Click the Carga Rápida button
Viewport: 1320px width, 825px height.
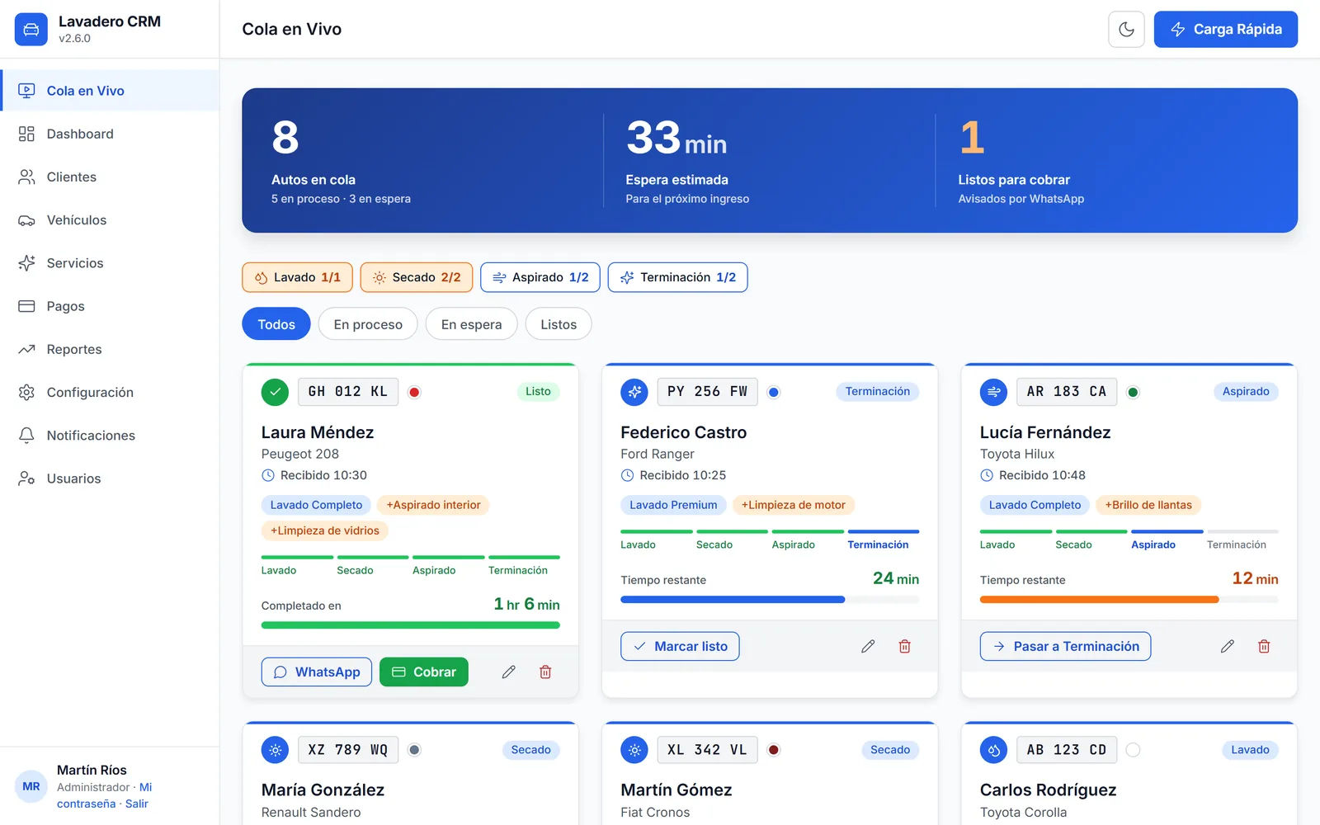(x=1225, y=30)
